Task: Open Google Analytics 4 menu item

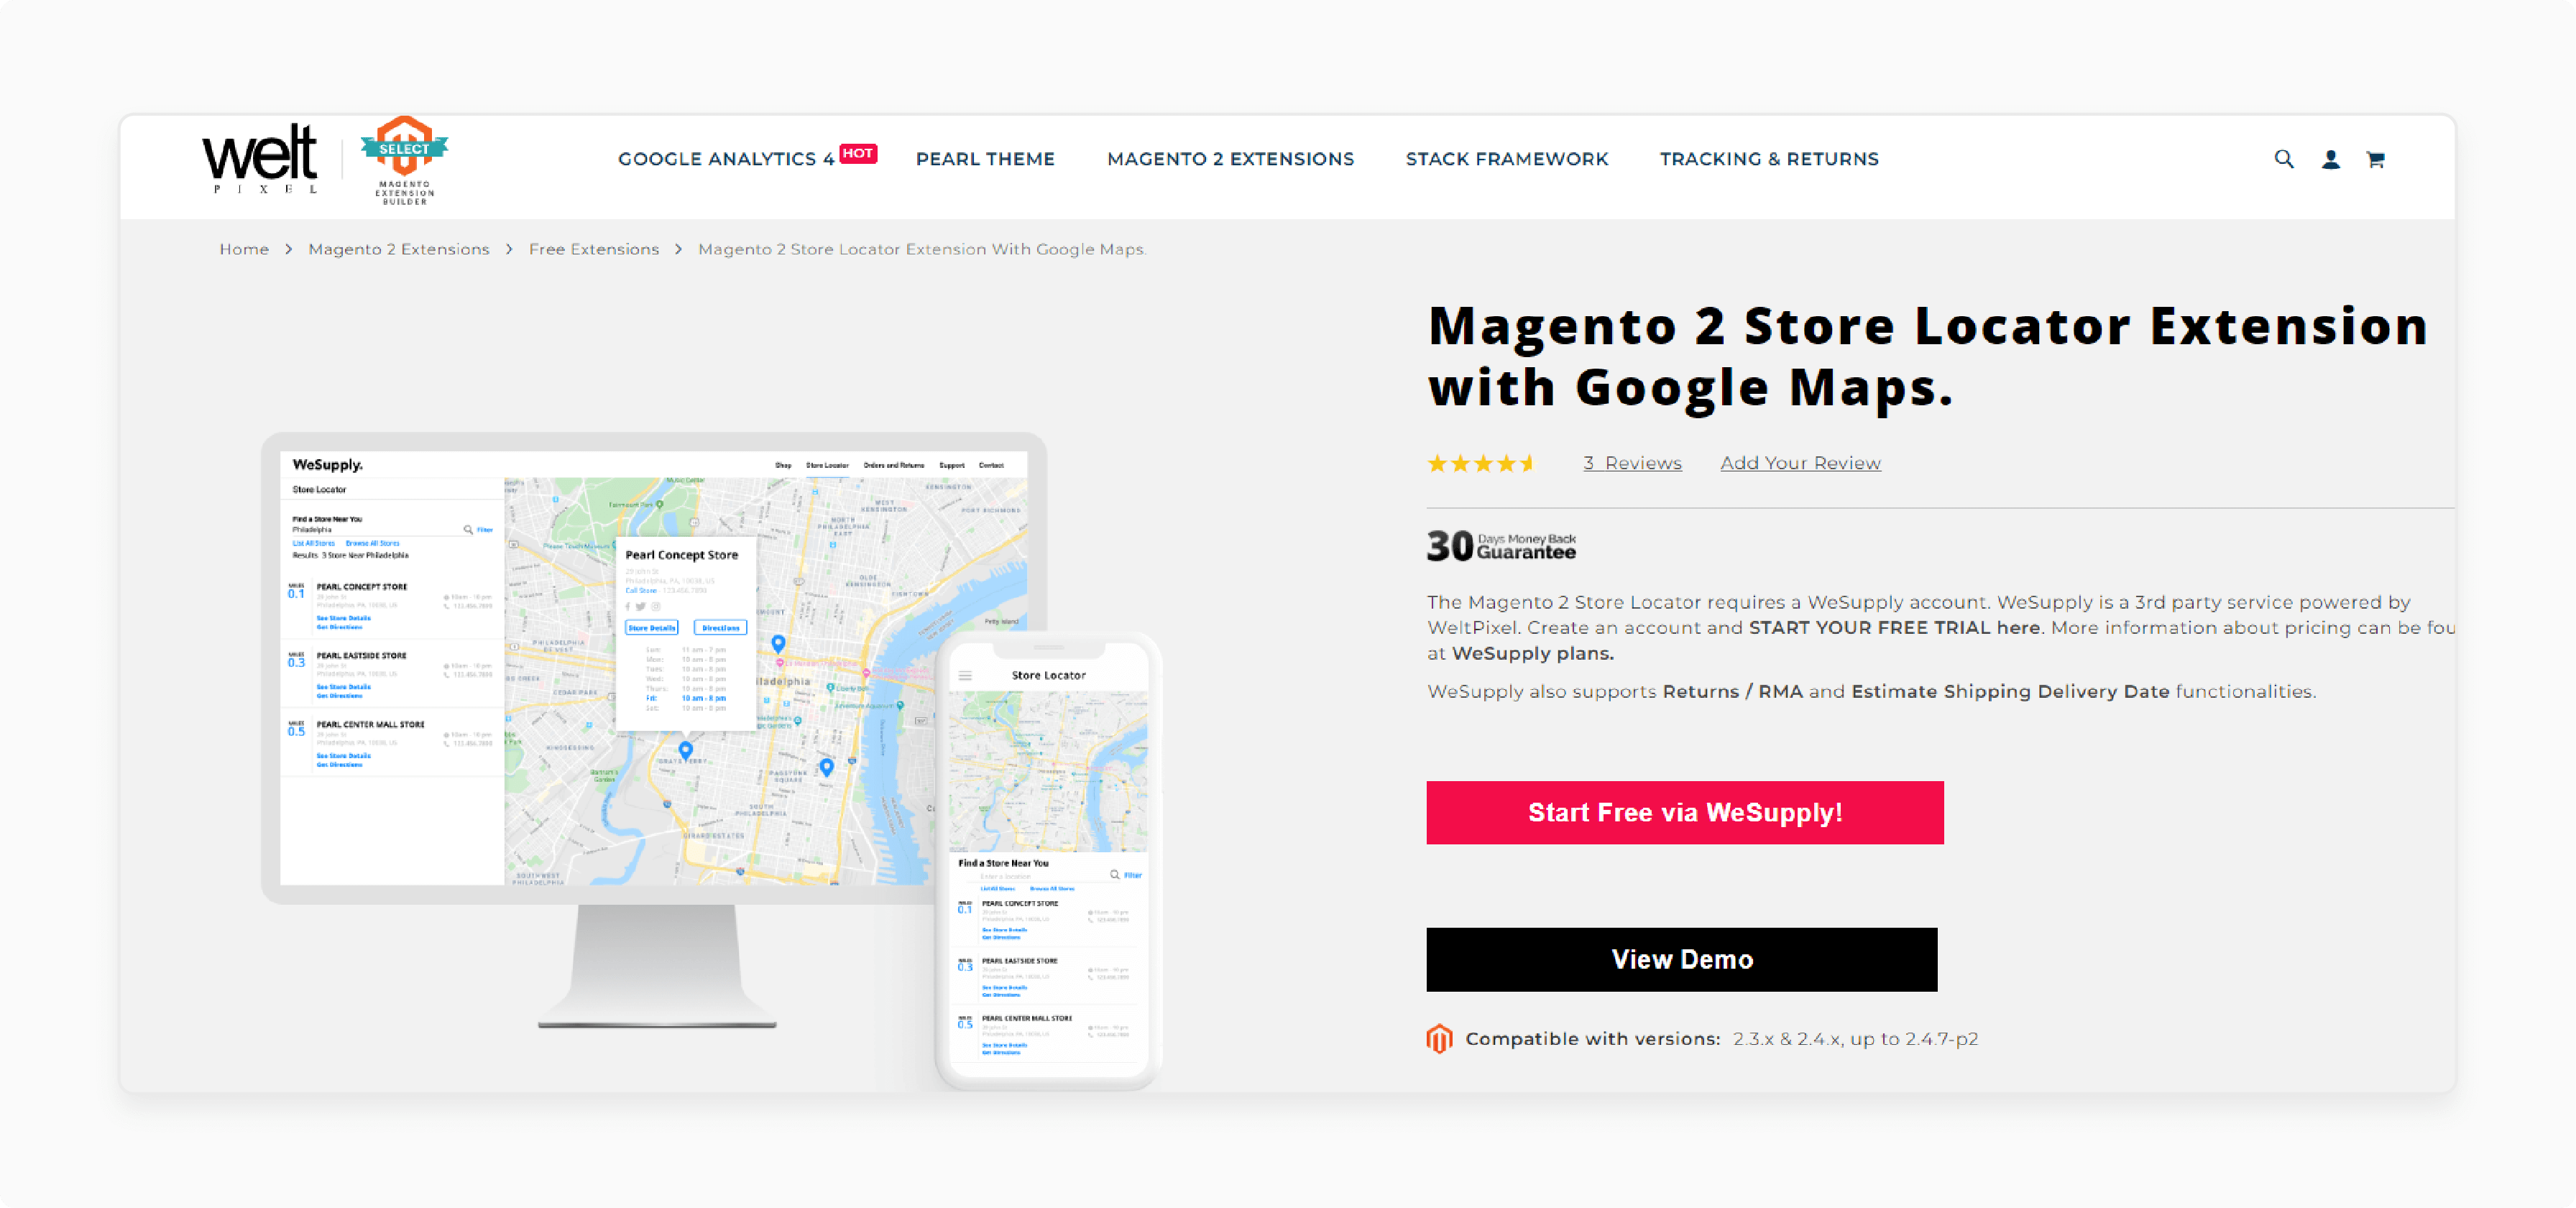Action: [x=726, y=159]
